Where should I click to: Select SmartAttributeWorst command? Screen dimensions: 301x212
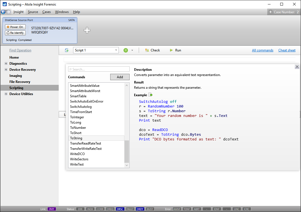(x=96, y=91)
